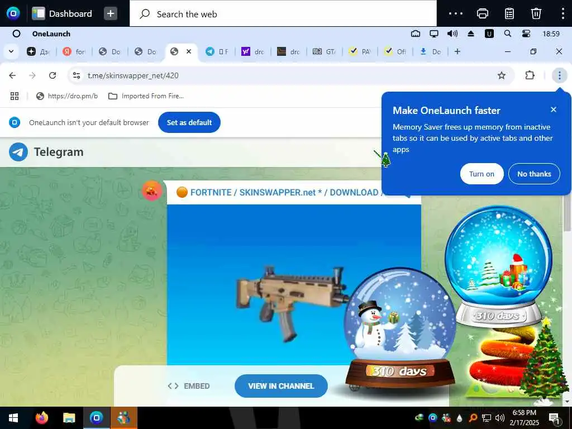Click the system tray volume icon
Viewport: 572px width, 429px height.
[500, 418]
